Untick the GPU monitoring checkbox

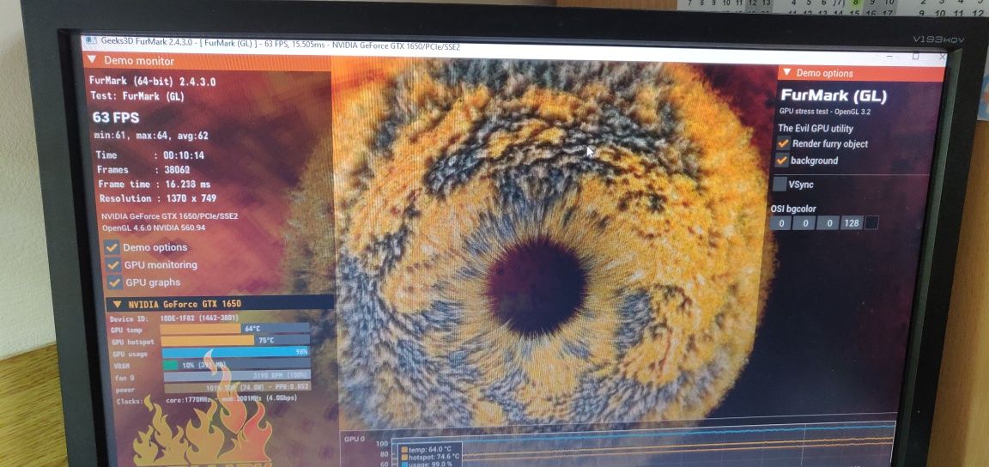(x=113, y=264)
